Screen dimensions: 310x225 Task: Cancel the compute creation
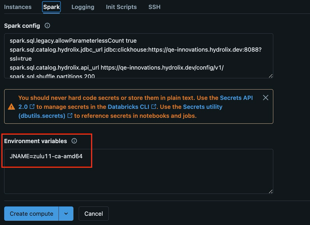tap(94, 213)
